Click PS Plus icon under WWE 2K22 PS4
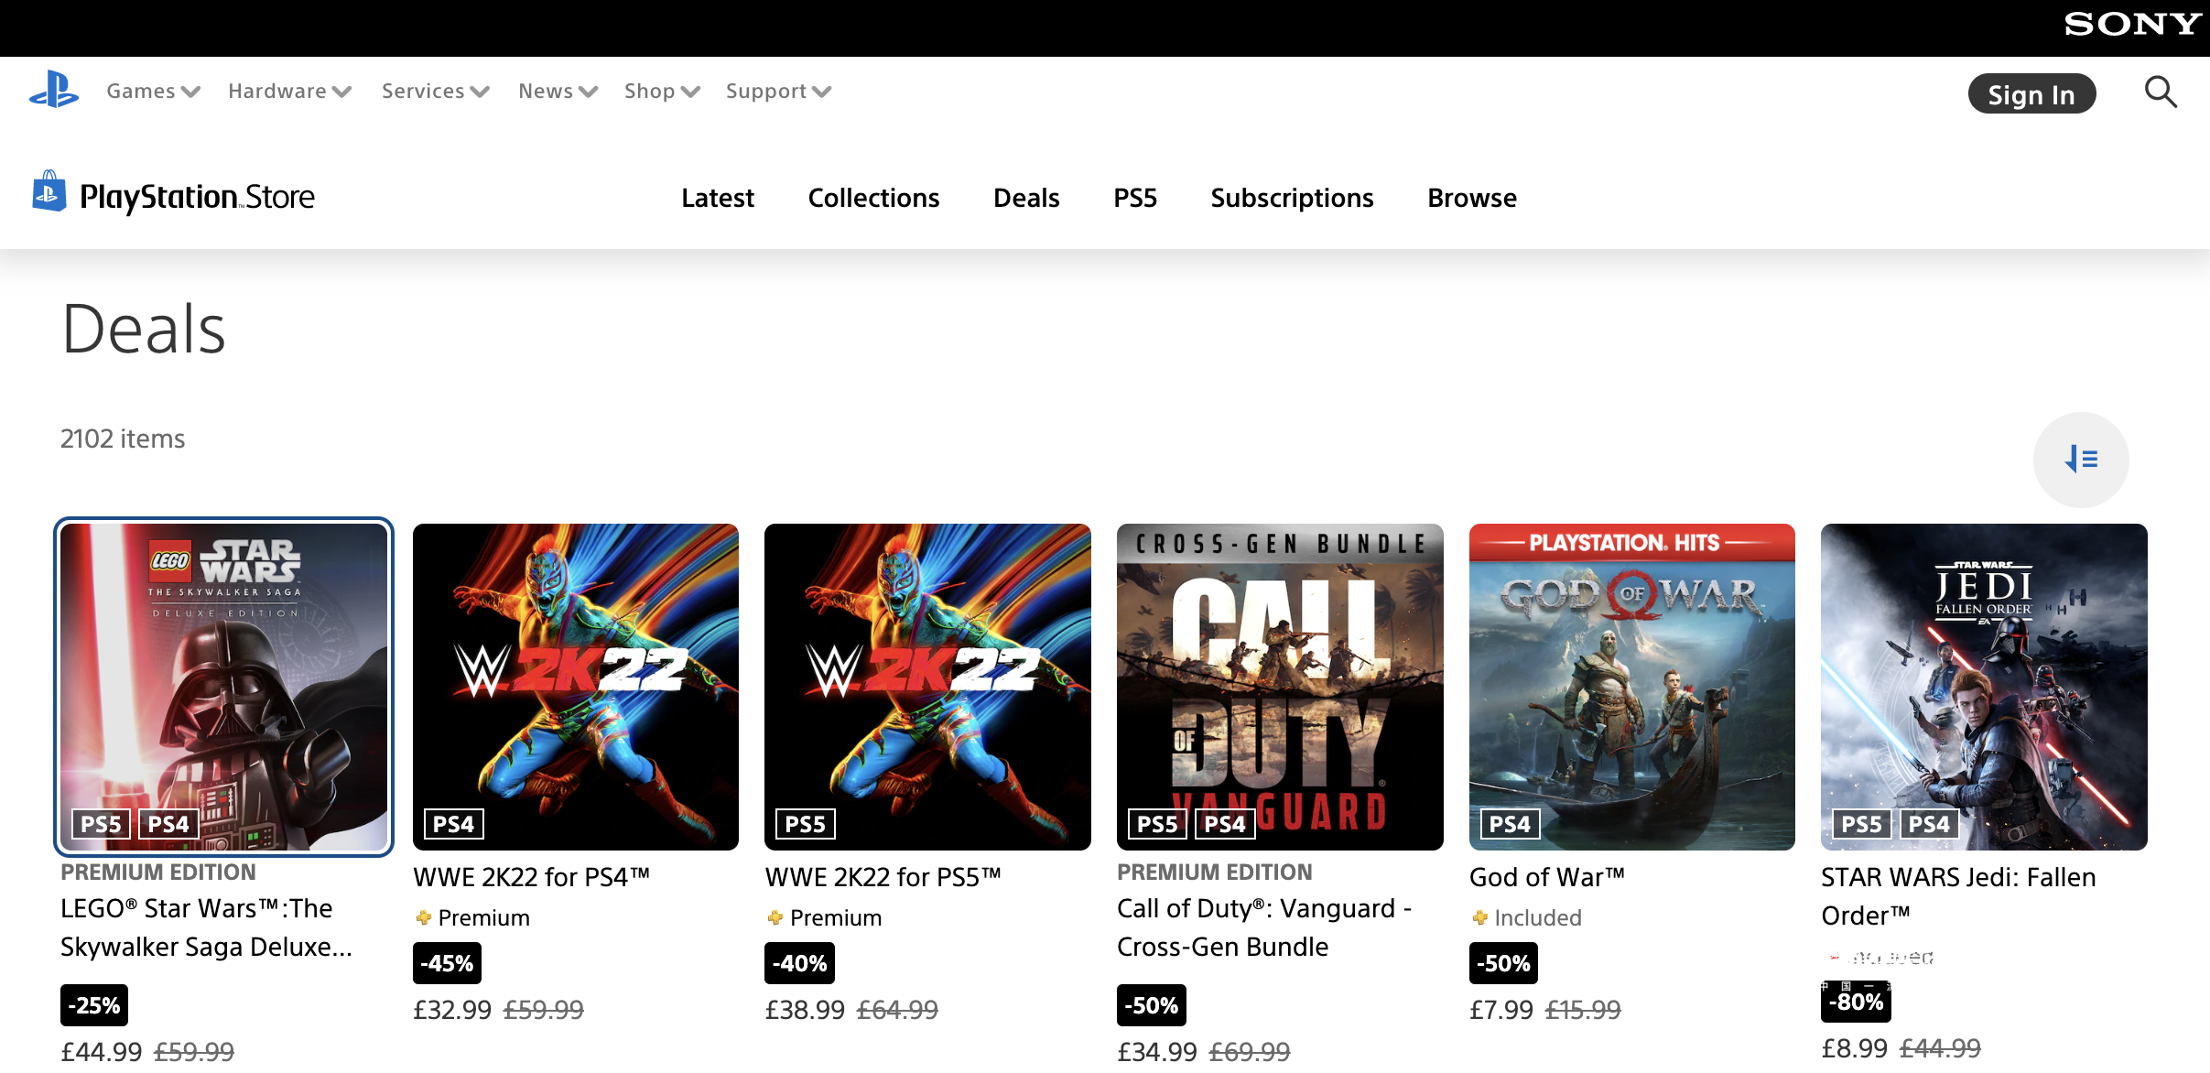The image size is (2210, 1073). (423, 917)
